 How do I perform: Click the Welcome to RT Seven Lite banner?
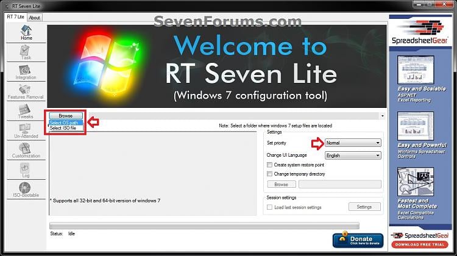pyautogui.click(x=217, y=66)
